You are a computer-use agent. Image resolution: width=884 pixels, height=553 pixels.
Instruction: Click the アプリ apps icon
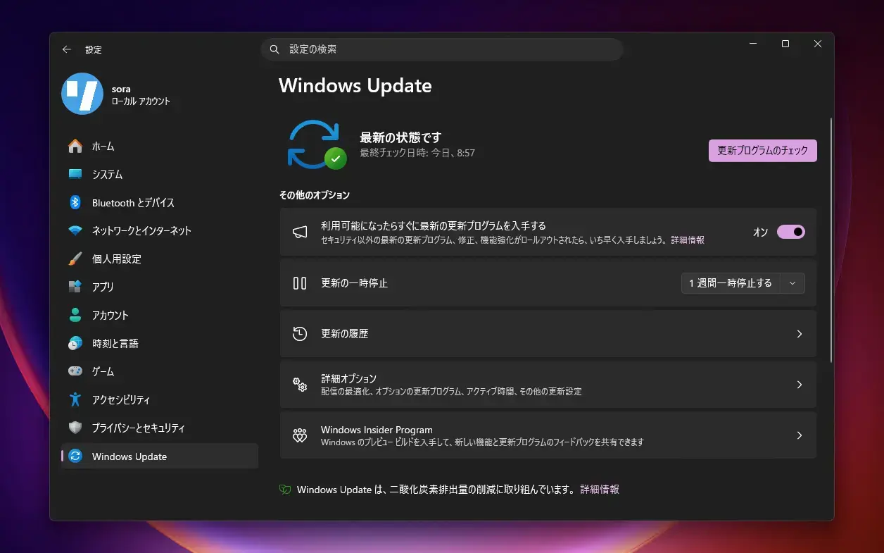coord(75,287)
